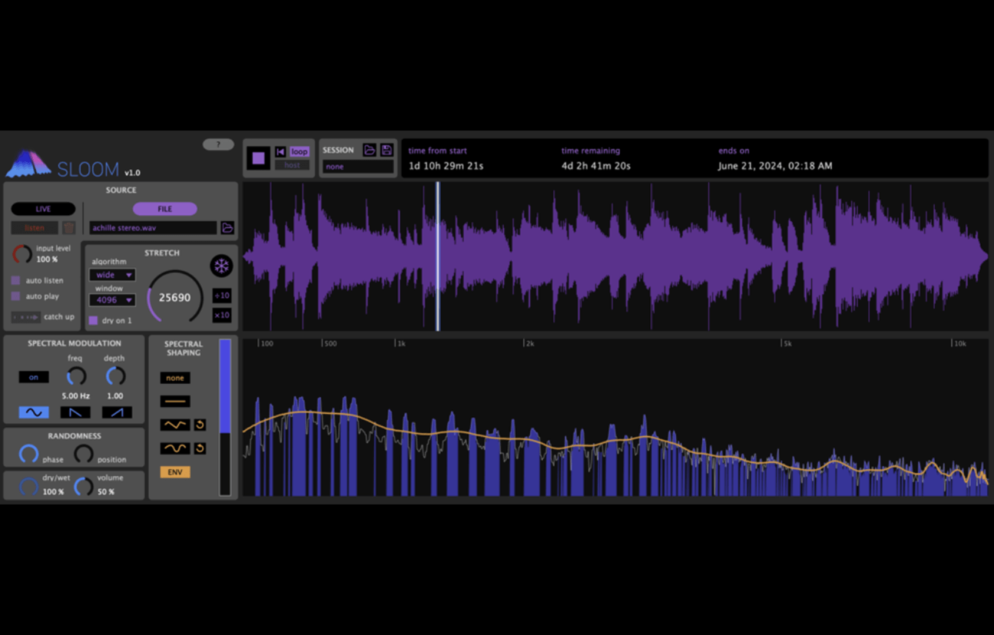
Task: Toggle the ENV button
Action: [175, 472]
